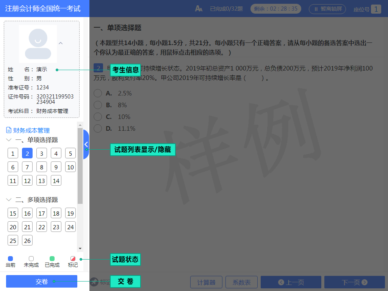Click the document icon beside 财务成本管理
The width and height of the screenshot is (388, 291).
click(x=8, y=129)
